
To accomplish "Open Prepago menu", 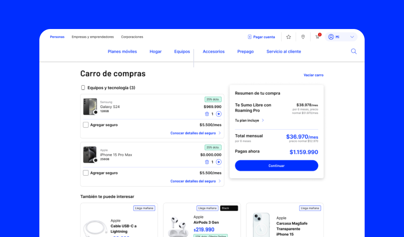I will 246,51.
